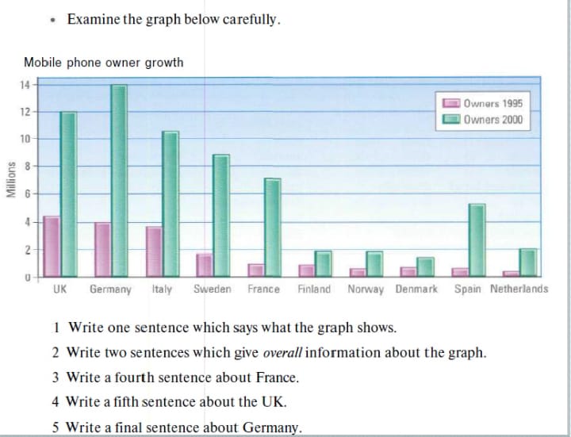The height and width of the screenshot is (437, 571).
Task: Click the green Owners 2000 legend swatch
Action: coord(451,121)
